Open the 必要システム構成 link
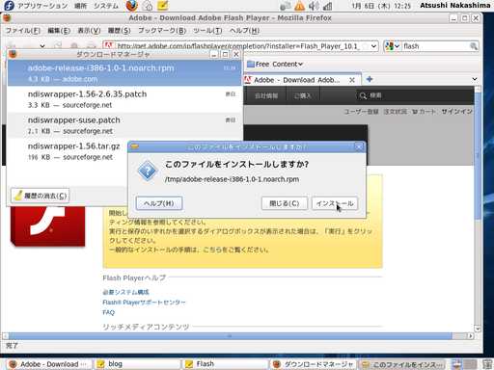This screenshot has width=494, height=370. [125, 292]
